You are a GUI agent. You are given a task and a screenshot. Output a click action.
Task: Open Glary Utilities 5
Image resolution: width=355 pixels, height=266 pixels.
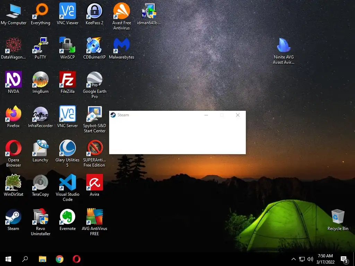coord(68,153)
